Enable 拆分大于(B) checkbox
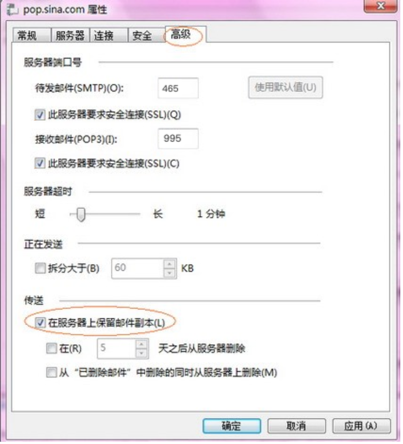 point(40,268)
